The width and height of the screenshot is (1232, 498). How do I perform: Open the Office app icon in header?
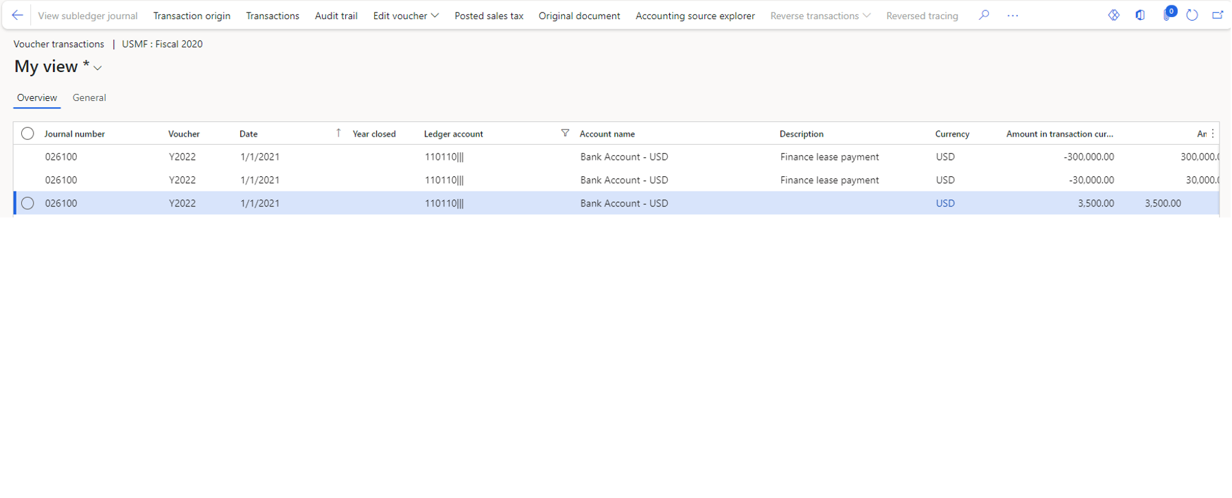point(1140,15)
